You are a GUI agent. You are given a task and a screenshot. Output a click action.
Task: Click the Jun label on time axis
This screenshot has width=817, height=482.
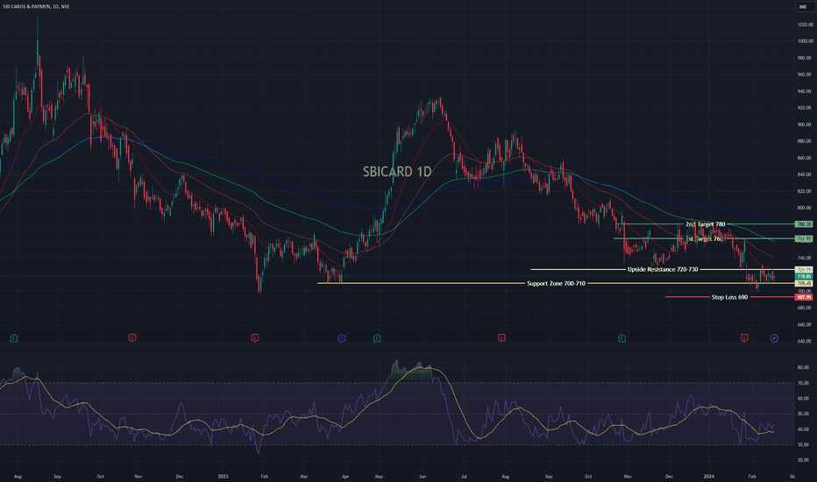(423, 476)
